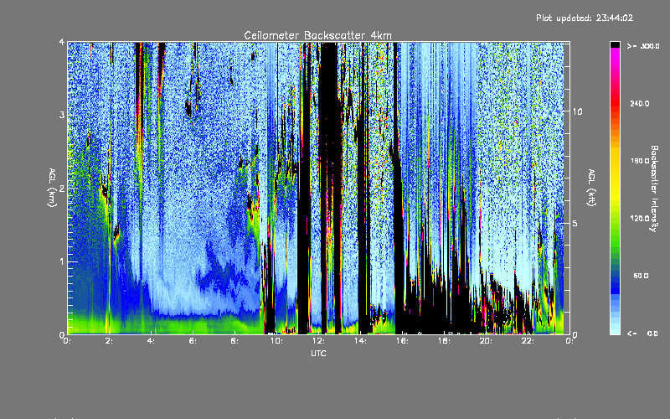Click the 10 kft tick on right axis
Screen dimensions: 670x419
click(577, 111)
